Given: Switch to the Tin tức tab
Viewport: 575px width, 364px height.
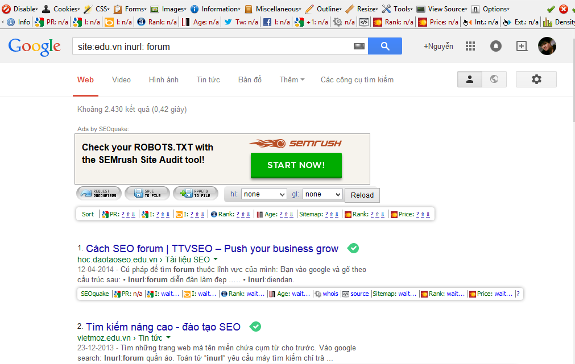Looking at the screenshot, I should tap(208, 80).
